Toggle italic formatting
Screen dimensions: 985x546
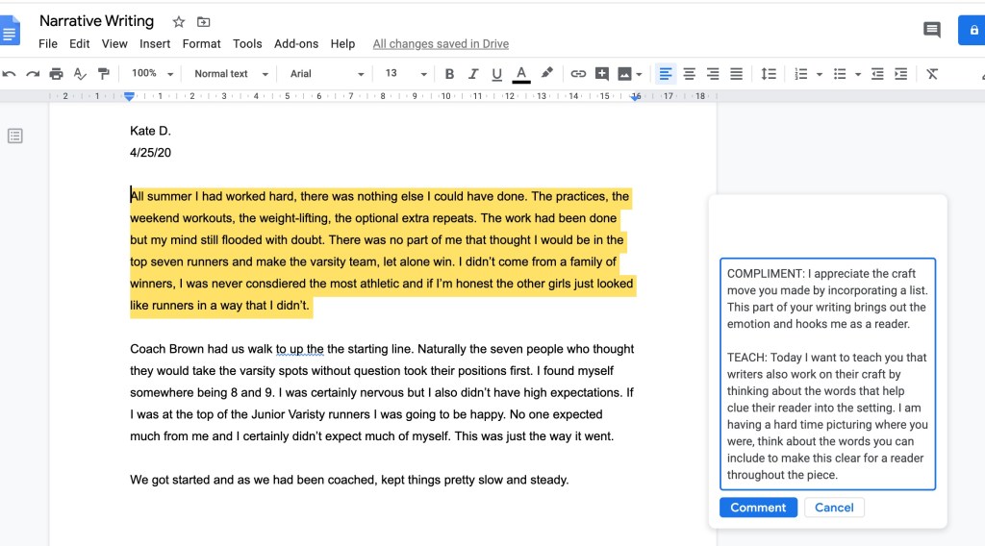[x=473, y=74]
